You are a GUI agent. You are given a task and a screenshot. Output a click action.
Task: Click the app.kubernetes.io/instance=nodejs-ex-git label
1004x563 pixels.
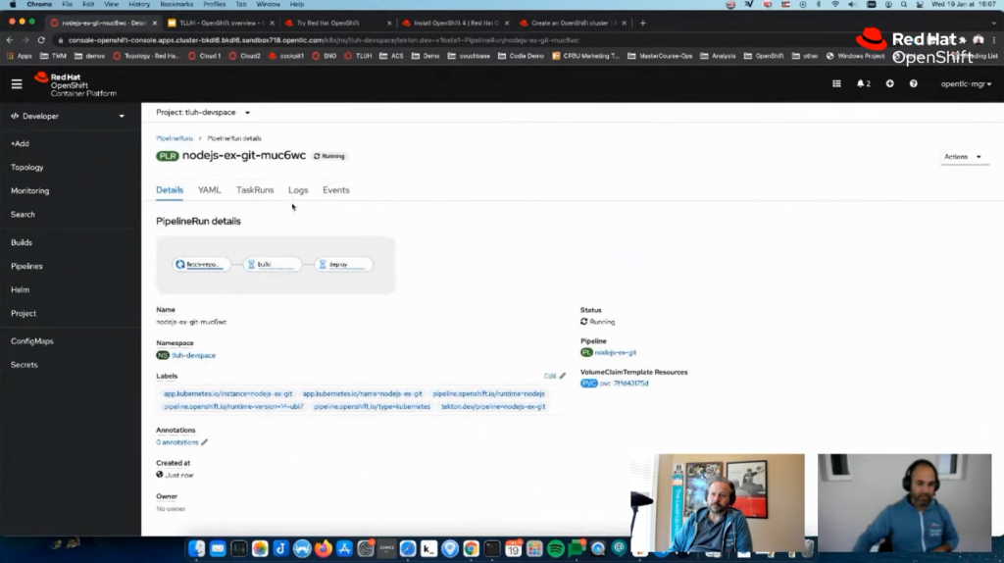227,393
